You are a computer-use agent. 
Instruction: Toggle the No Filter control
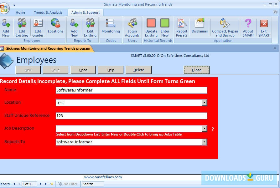(68, 184)
